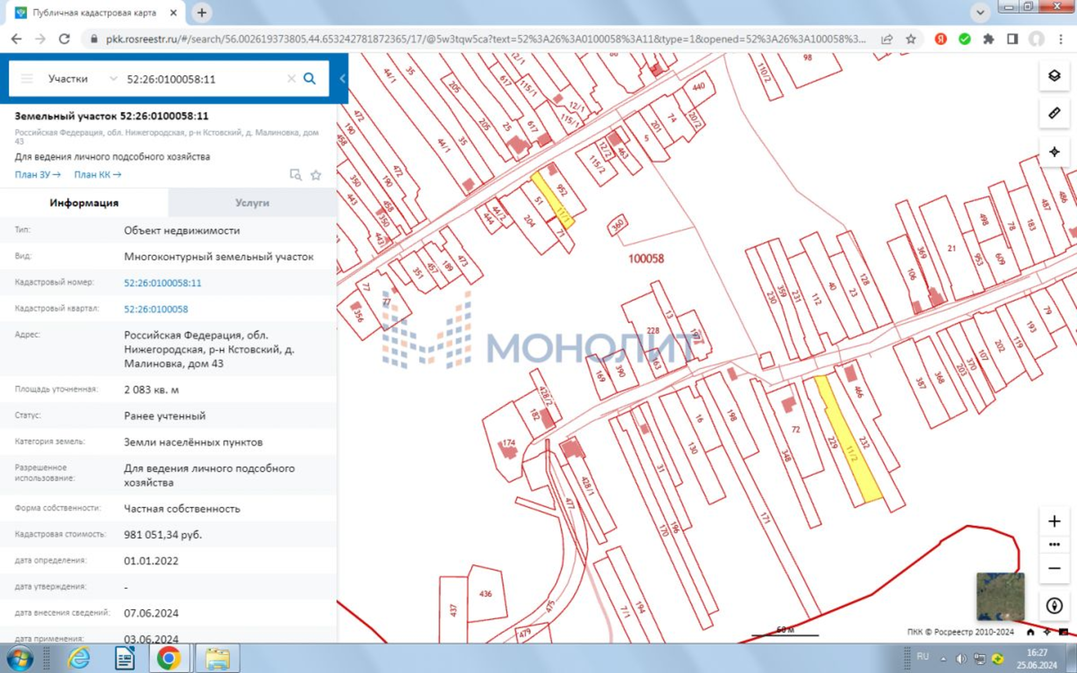Open the tab search dropdown

pyautogui.click(x=980, y=12)
